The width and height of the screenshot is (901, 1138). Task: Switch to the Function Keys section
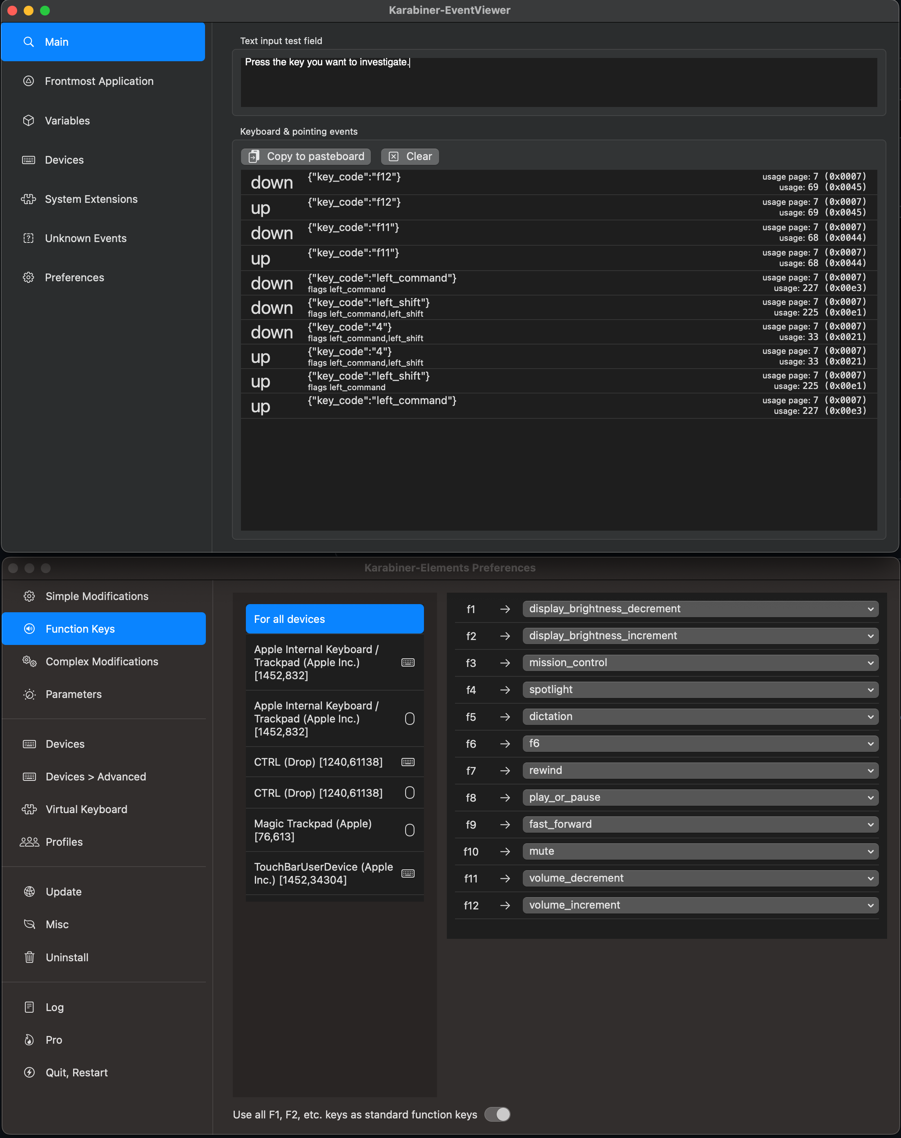(80, 628)
